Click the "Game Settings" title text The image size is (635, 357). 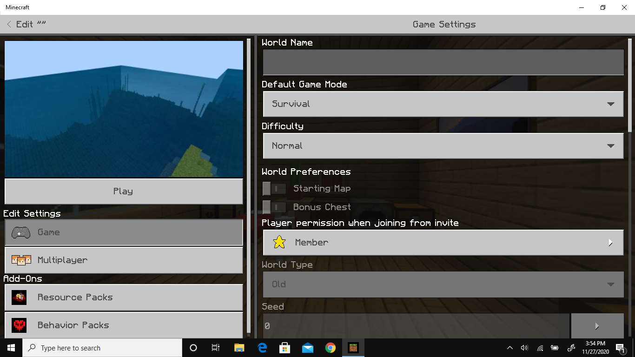tap(444, 24)
